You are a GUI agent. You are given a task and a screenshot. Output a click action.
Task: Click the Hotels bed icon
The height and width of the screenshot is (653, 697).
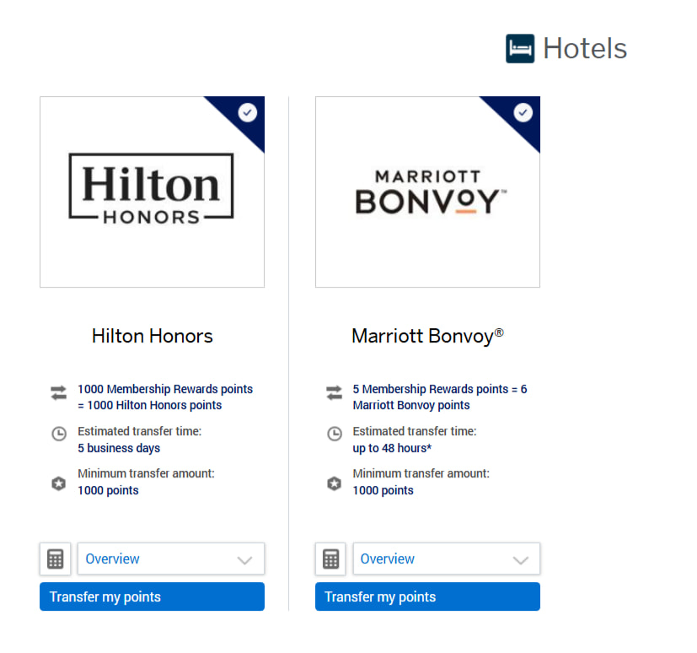pos(520,49)
